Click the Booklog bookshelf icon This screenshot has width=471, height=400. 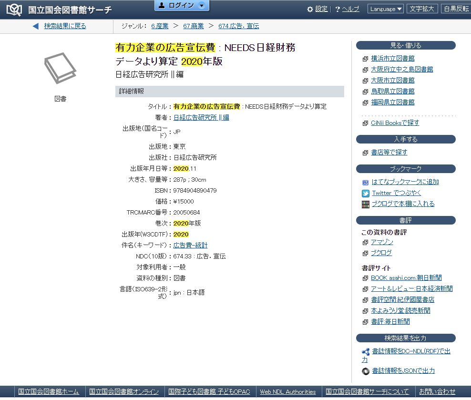pos(366,205)
